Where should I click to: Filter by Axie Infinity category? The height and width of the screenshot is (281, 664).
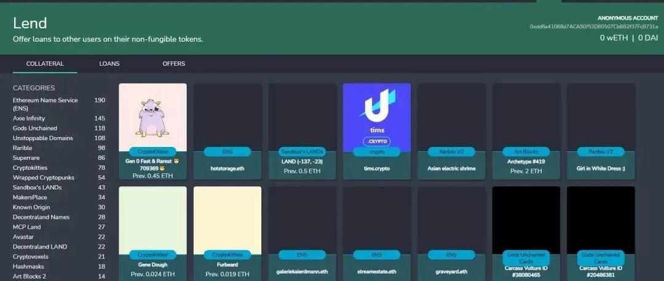(x=59, y=118)
